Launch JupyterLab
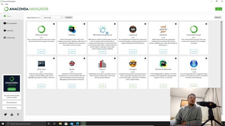 pos(133,51)
